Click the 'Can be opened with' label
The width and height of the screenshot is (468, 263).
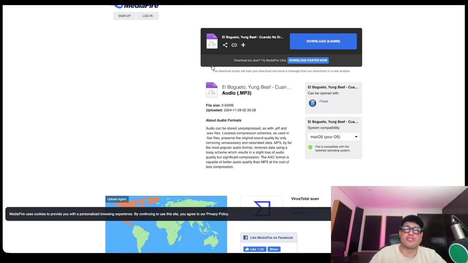323,93
